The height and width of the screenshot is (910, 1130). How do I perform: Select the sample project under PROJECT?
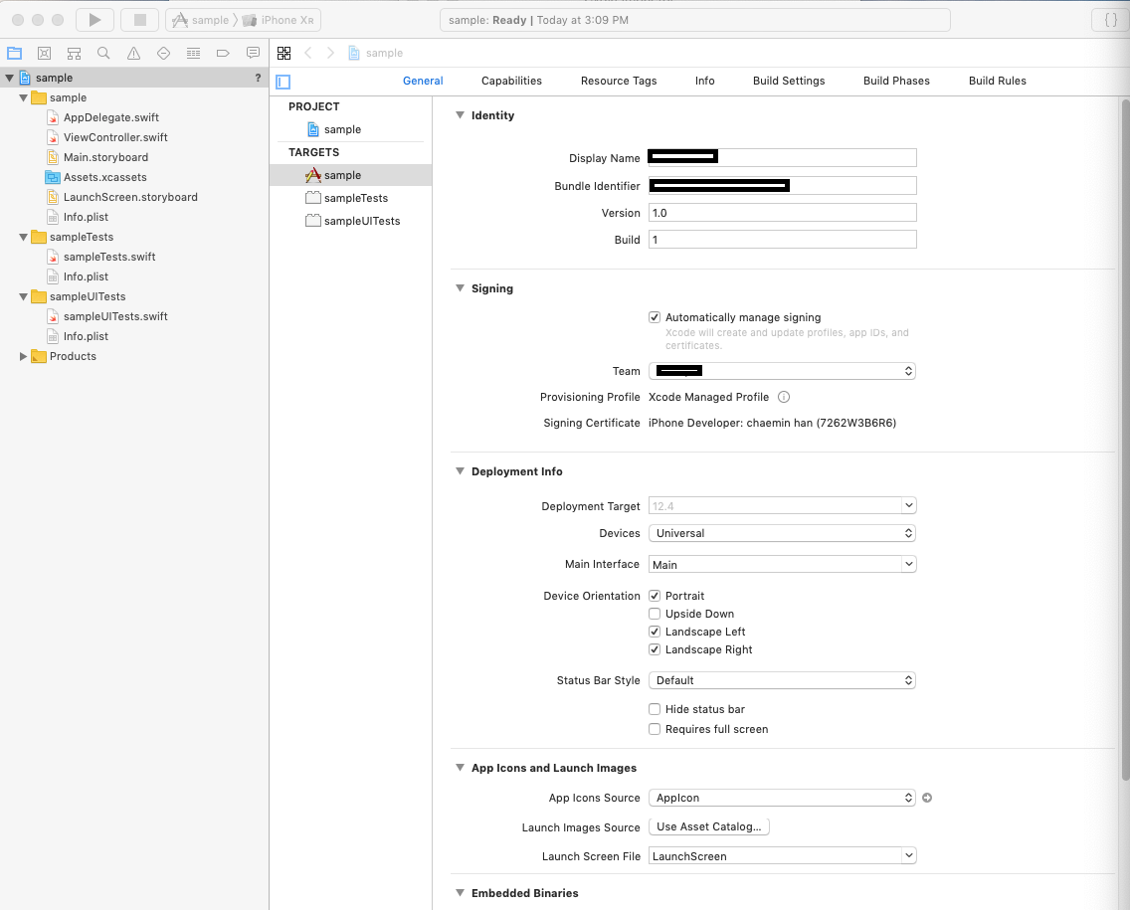[x=342, y=129]
